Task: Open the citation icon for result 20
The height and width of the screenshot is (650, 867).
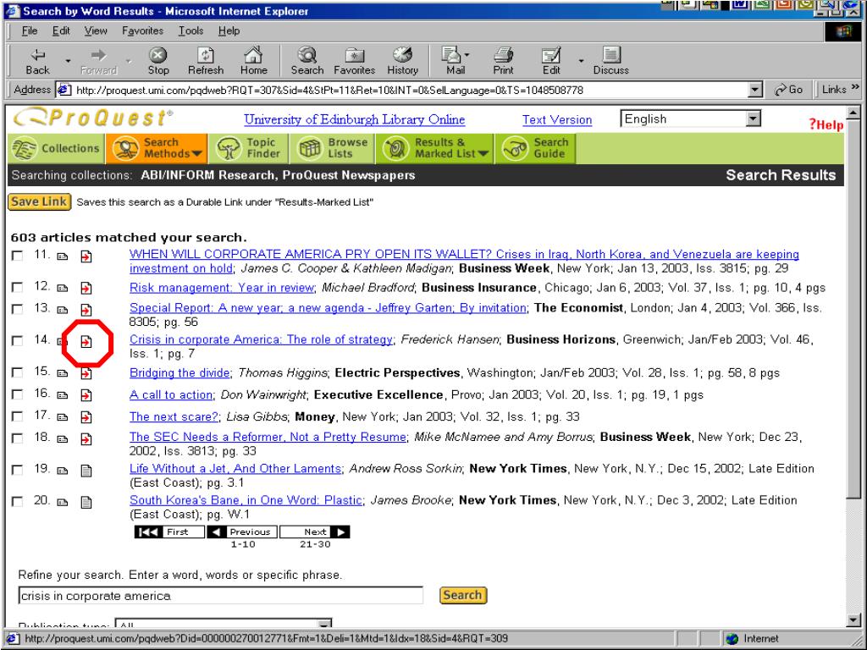Action: click(63, 503)
